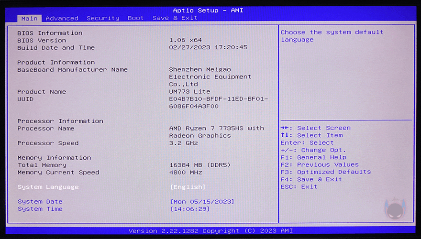Click the Aptio Setup - AMI title
The height and width of the screenshot is (239, 421).
coord(208,11)
